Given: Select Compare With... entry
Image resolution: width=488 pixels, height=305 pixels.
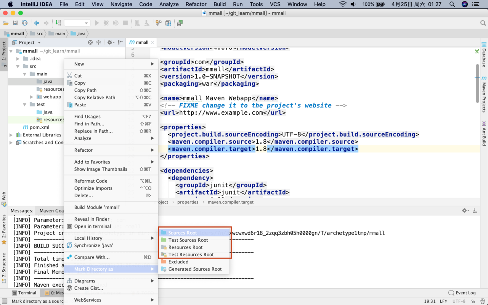Looking at the screenshot, I should (x=111, y=257).
